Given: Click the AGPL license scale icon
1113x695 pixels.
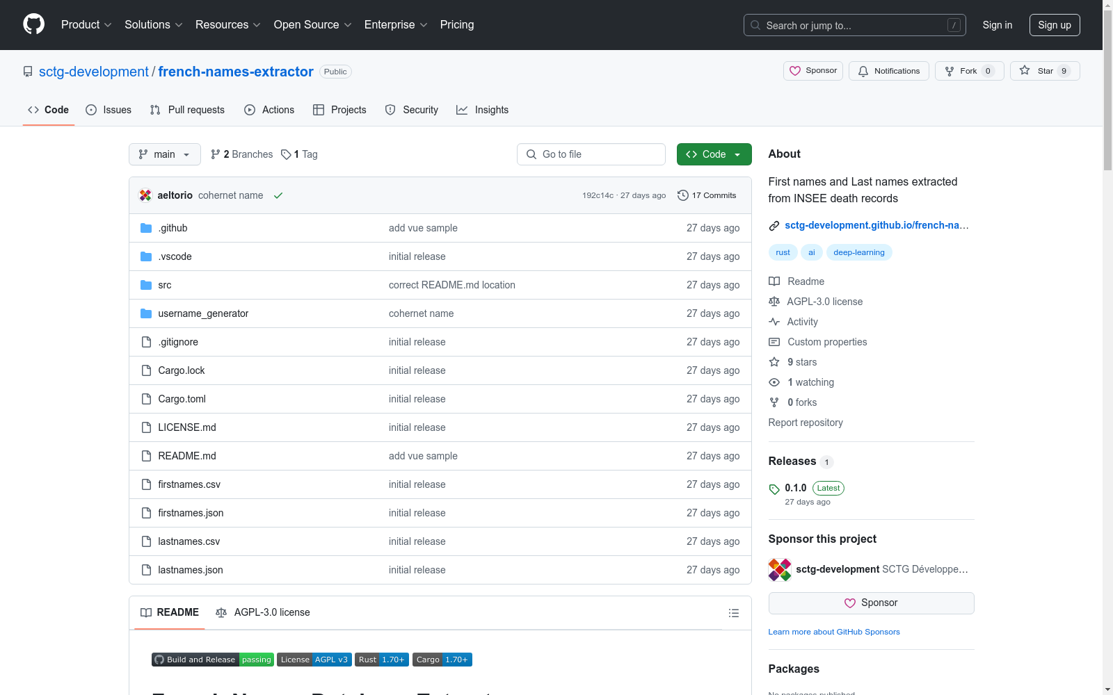Looking at the screenshot, I should pos(774,302).
